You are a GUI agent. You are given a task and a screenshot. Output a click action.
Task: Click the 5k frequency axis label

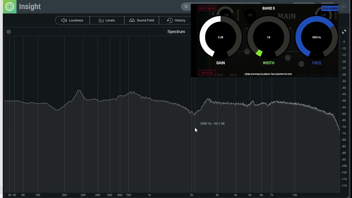tap(250, 195)
